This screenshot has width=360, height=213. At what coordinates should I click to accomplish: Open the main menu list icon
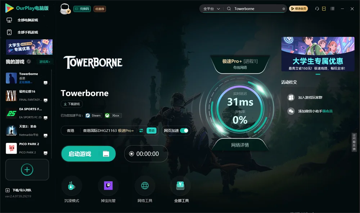click(332, 9)
